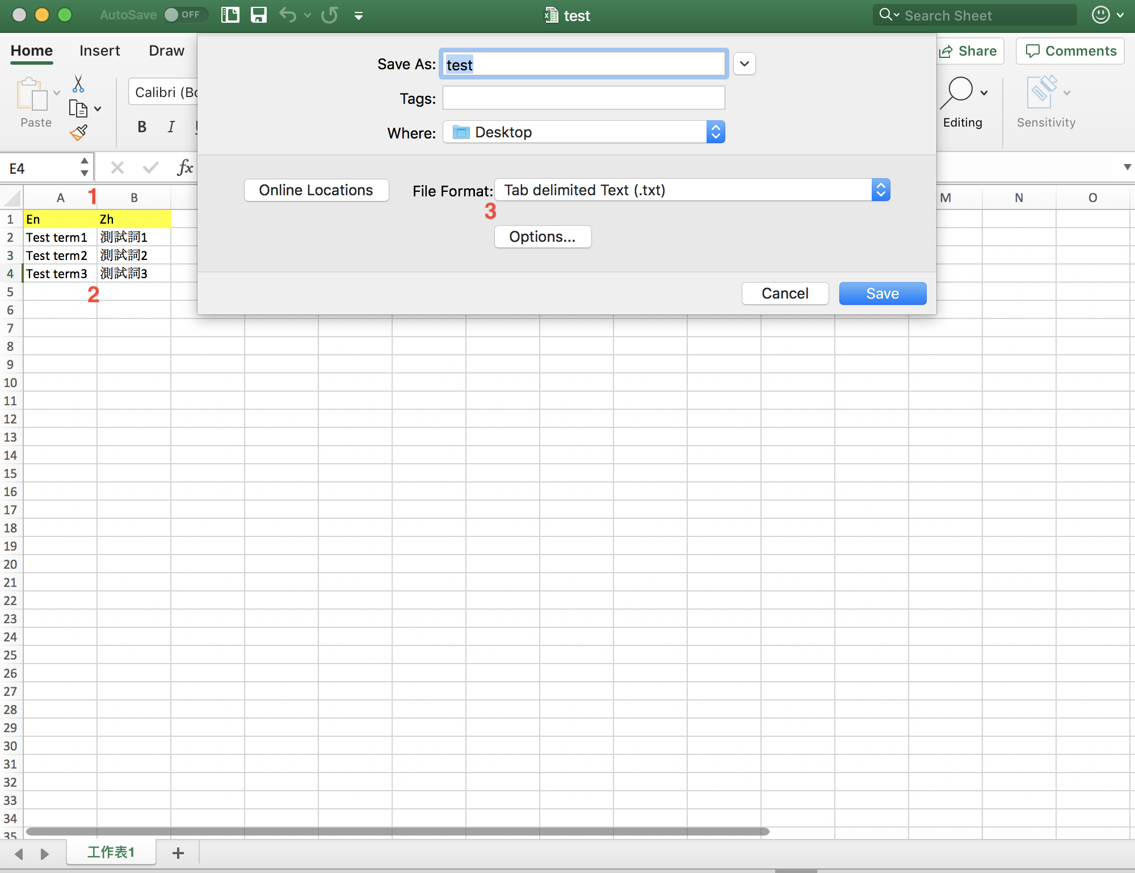Select the 工作表1 sheet tab
1135x873 pixels.
(111, 852)
